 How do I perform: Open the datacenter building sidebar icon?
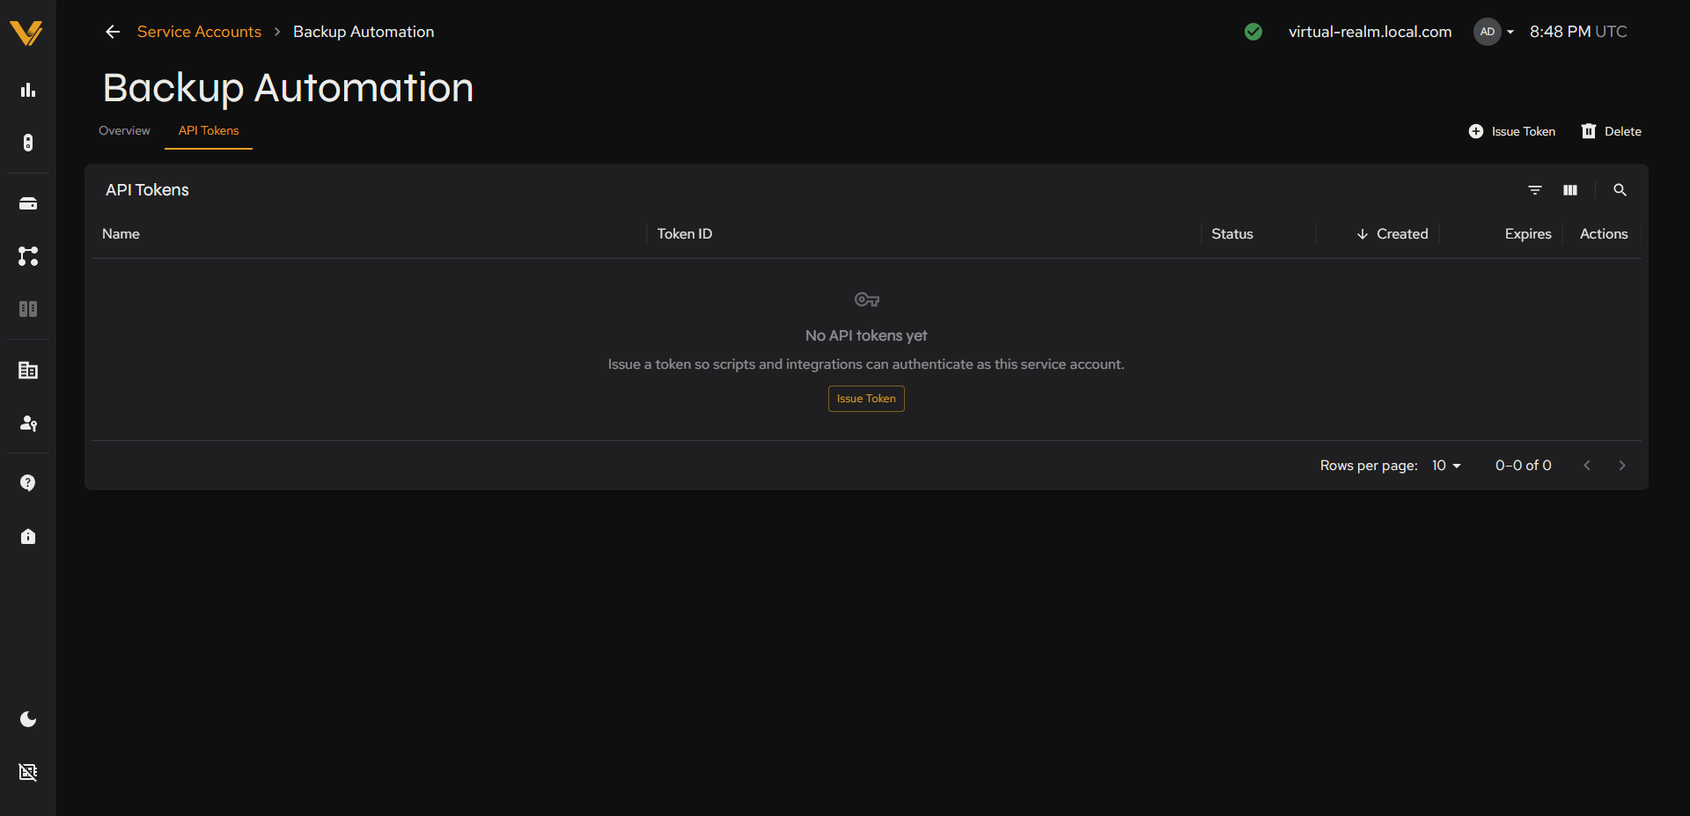(x=28, y=371)
